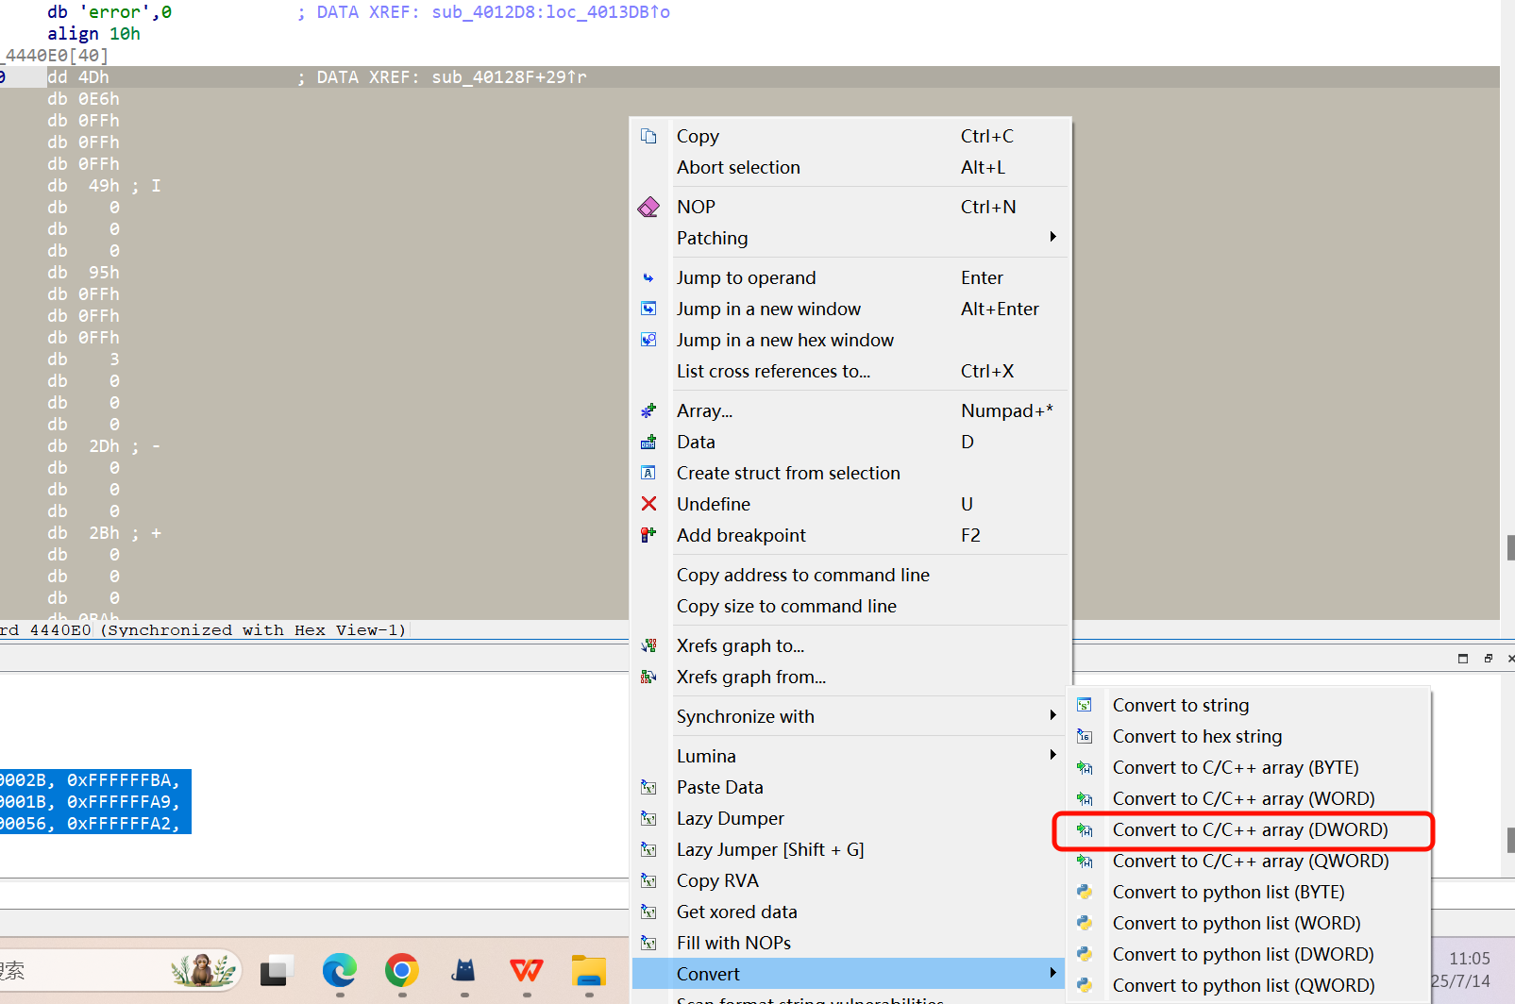Expand the Convert submenu arrow
Viewport: 1515px width, 1004px height.
pos(1052,973)
